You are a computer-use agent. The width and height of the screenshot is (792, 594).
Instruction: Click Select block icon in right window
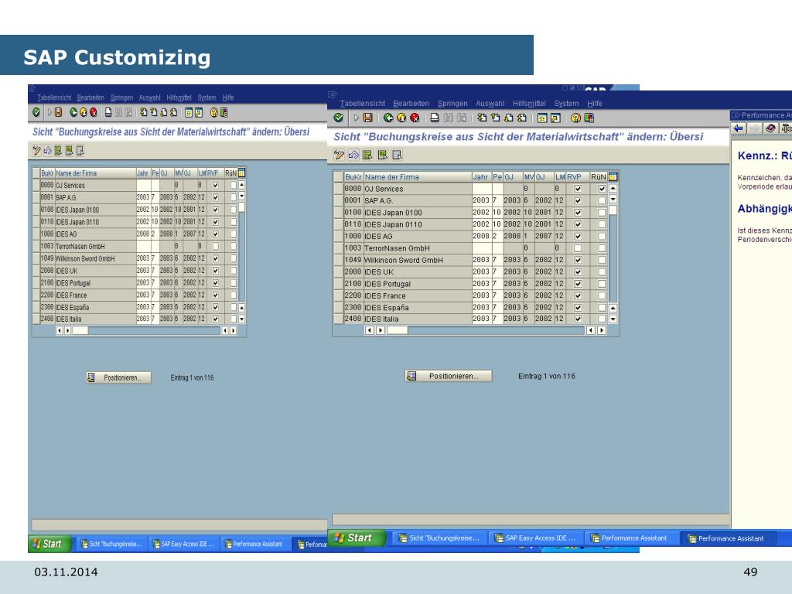click(382, 155)
